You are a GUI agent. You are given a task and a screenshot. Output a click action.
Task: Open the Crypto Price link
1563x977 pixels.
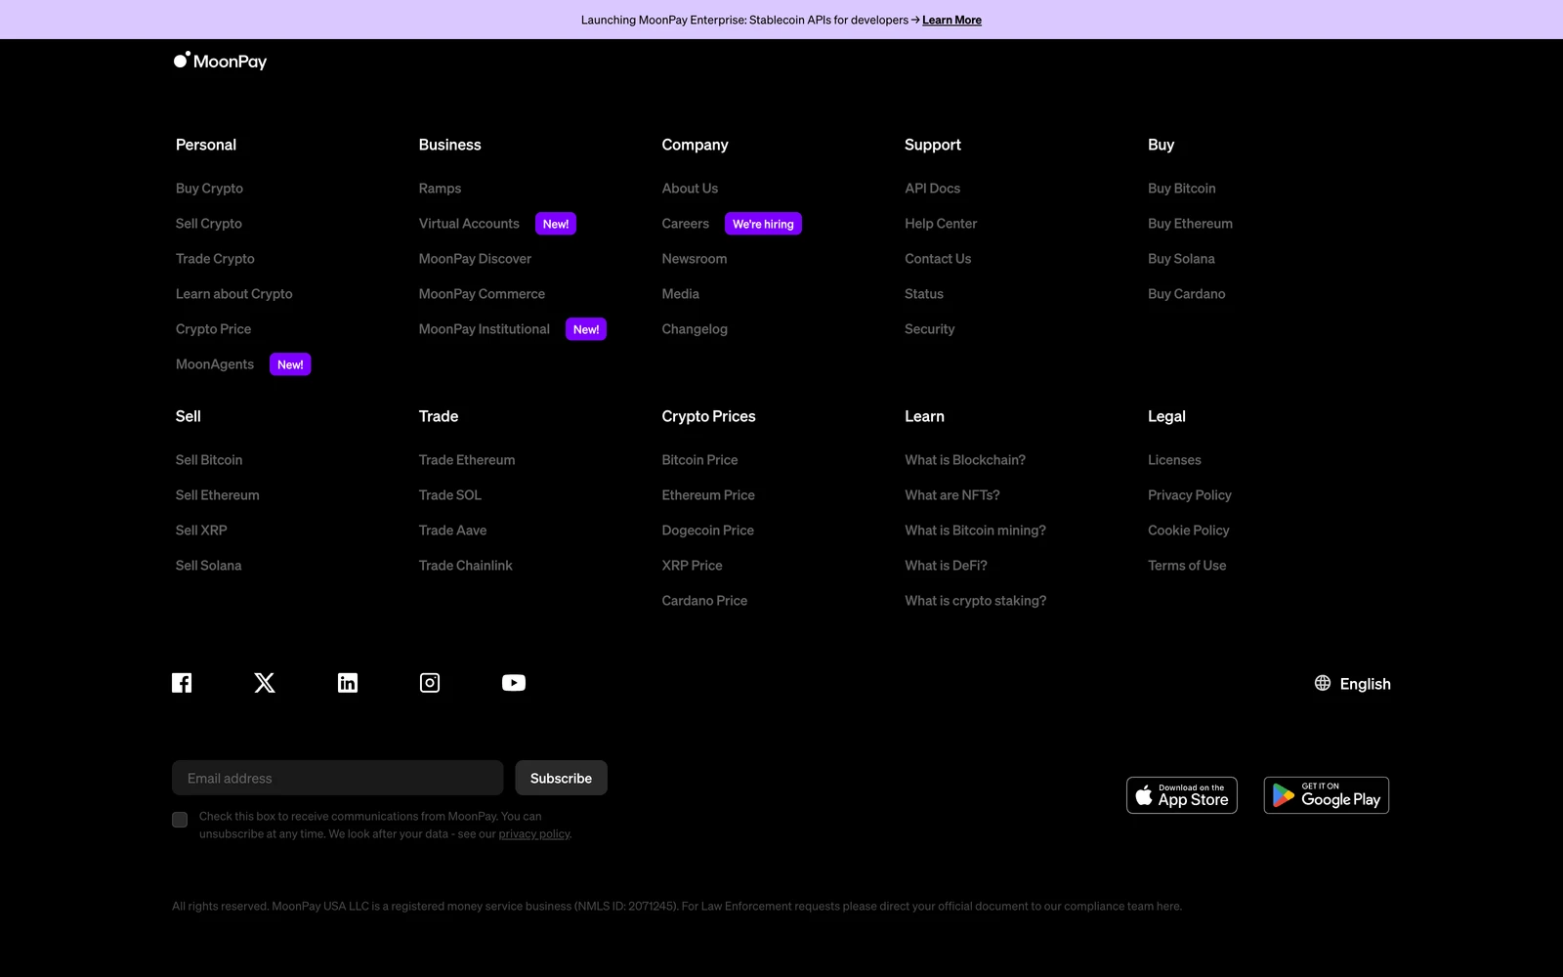[x=213, y=329]
